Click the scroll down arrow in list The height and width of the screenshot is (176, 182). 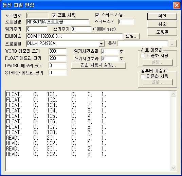click(x=173, y=168)
